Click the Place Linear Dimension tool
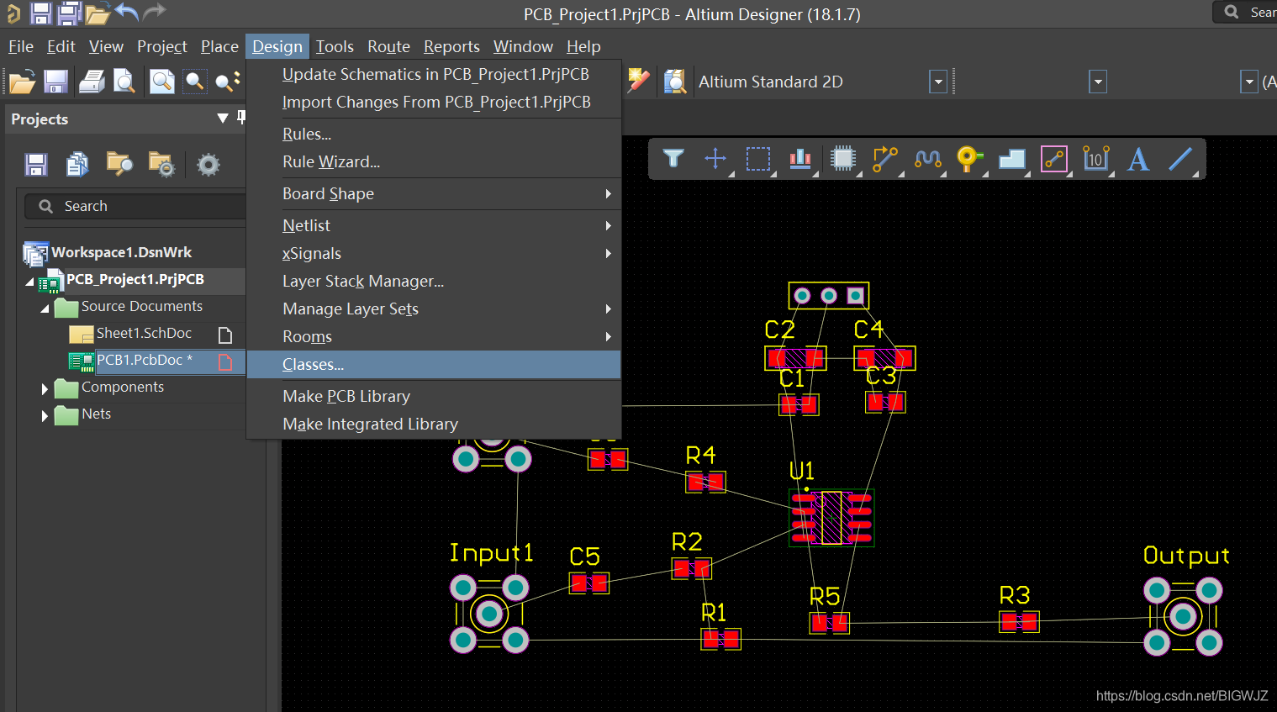Screen dimensions: 1277x712 (1096, 159)
